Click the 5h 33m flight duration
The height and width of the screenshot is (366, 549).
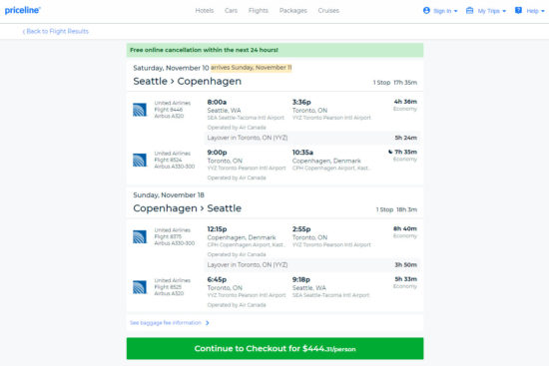(x=406, y=279)
